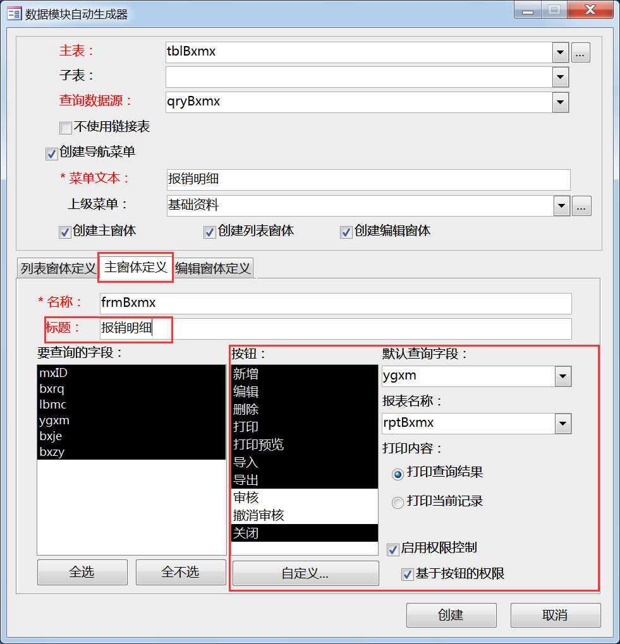Select ygxm in the query fields list

pos(131,420)
